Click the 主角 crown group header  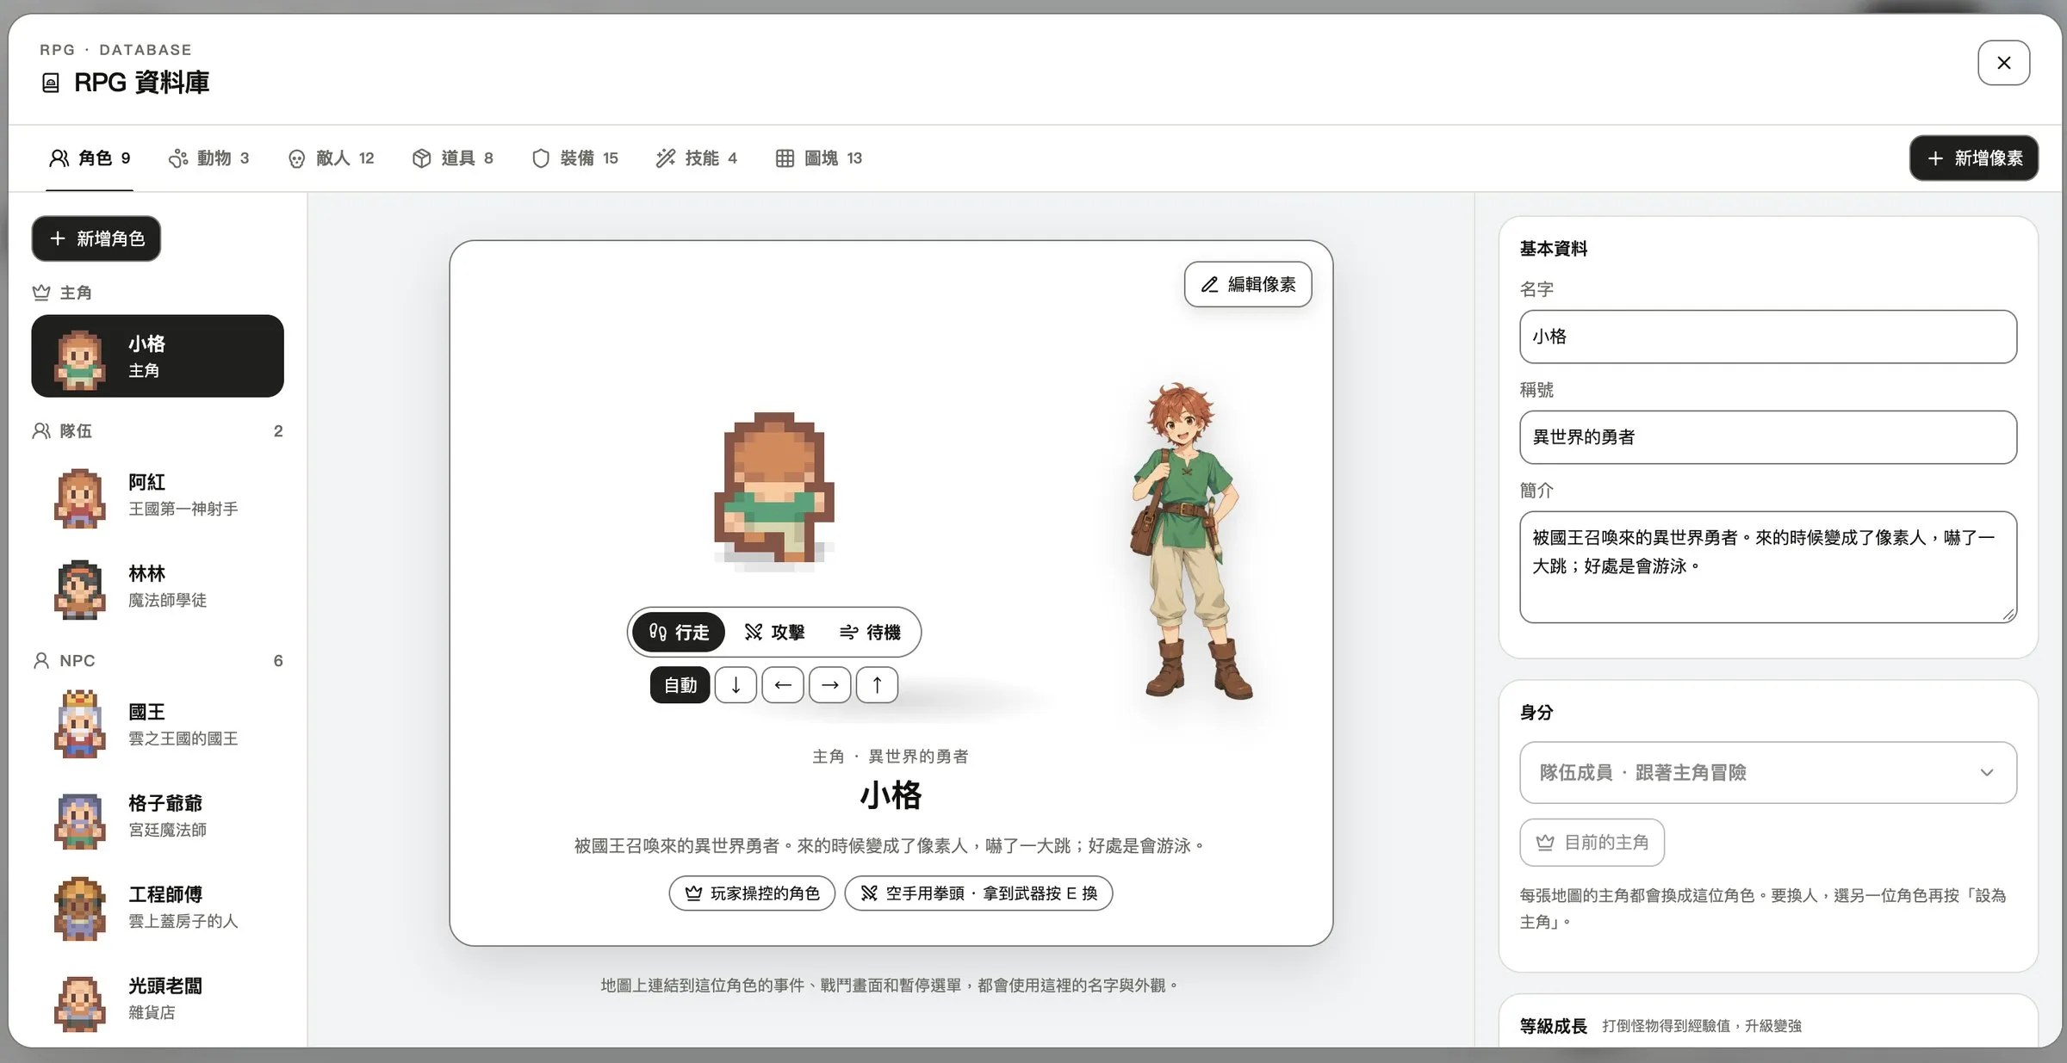62,293
